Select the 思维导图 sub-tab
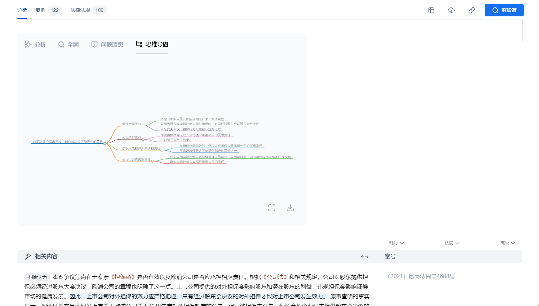 click(x=152, y=44)
